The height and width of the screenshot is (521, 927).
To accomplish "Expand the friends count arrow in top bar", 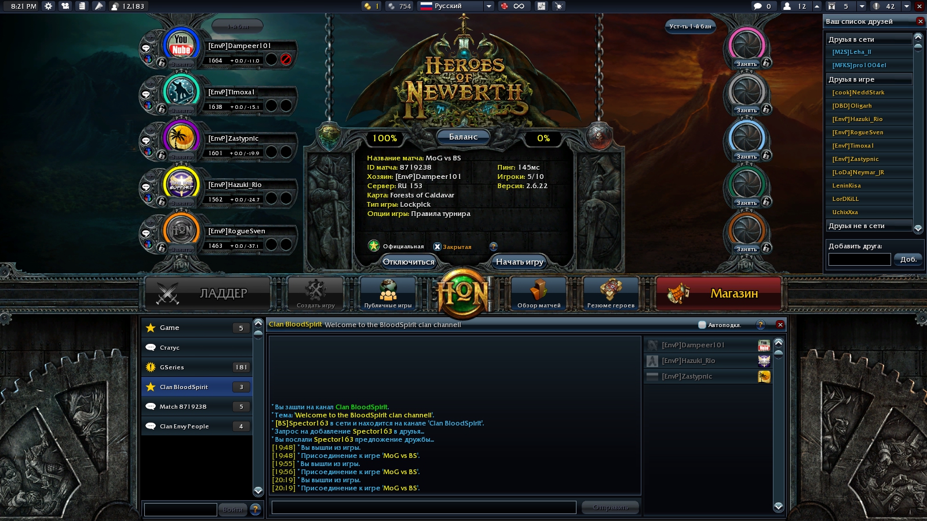I will 817,6.
